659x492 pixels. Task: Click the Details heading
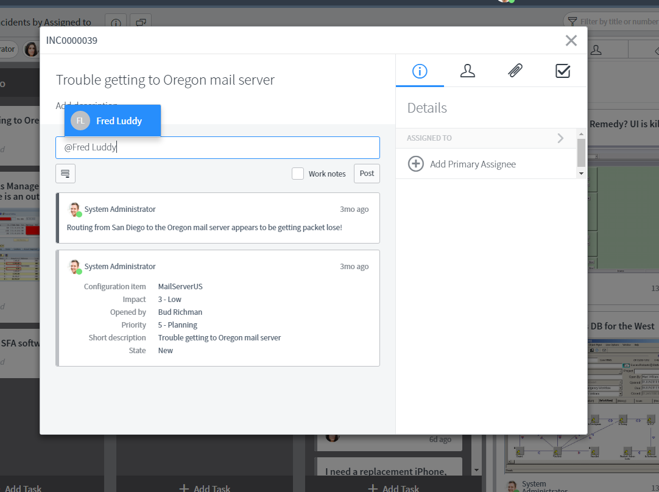pos(427,108)
